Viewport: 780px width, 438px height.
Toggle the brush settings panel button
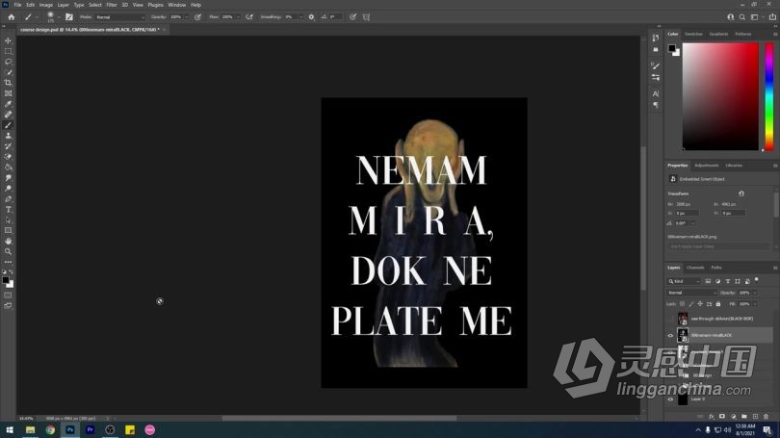click(69, 17)
